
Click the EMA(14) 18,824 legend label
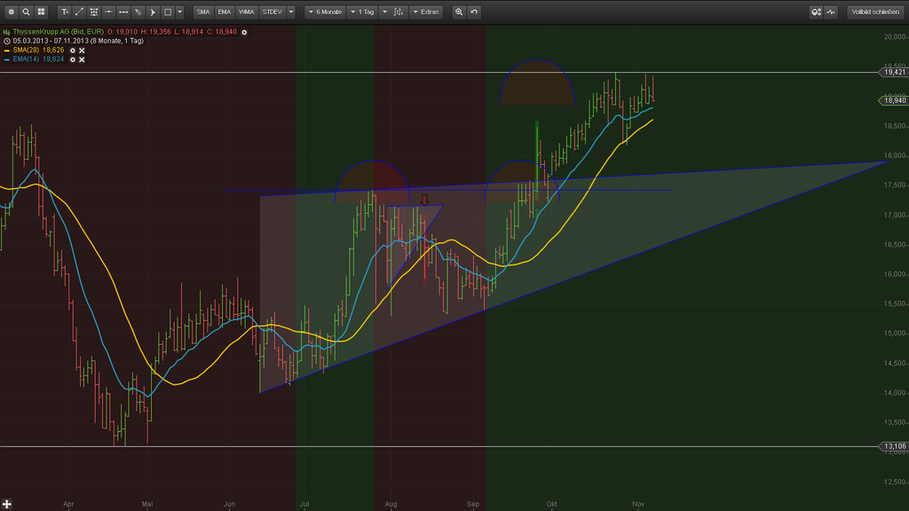[38, 59]
